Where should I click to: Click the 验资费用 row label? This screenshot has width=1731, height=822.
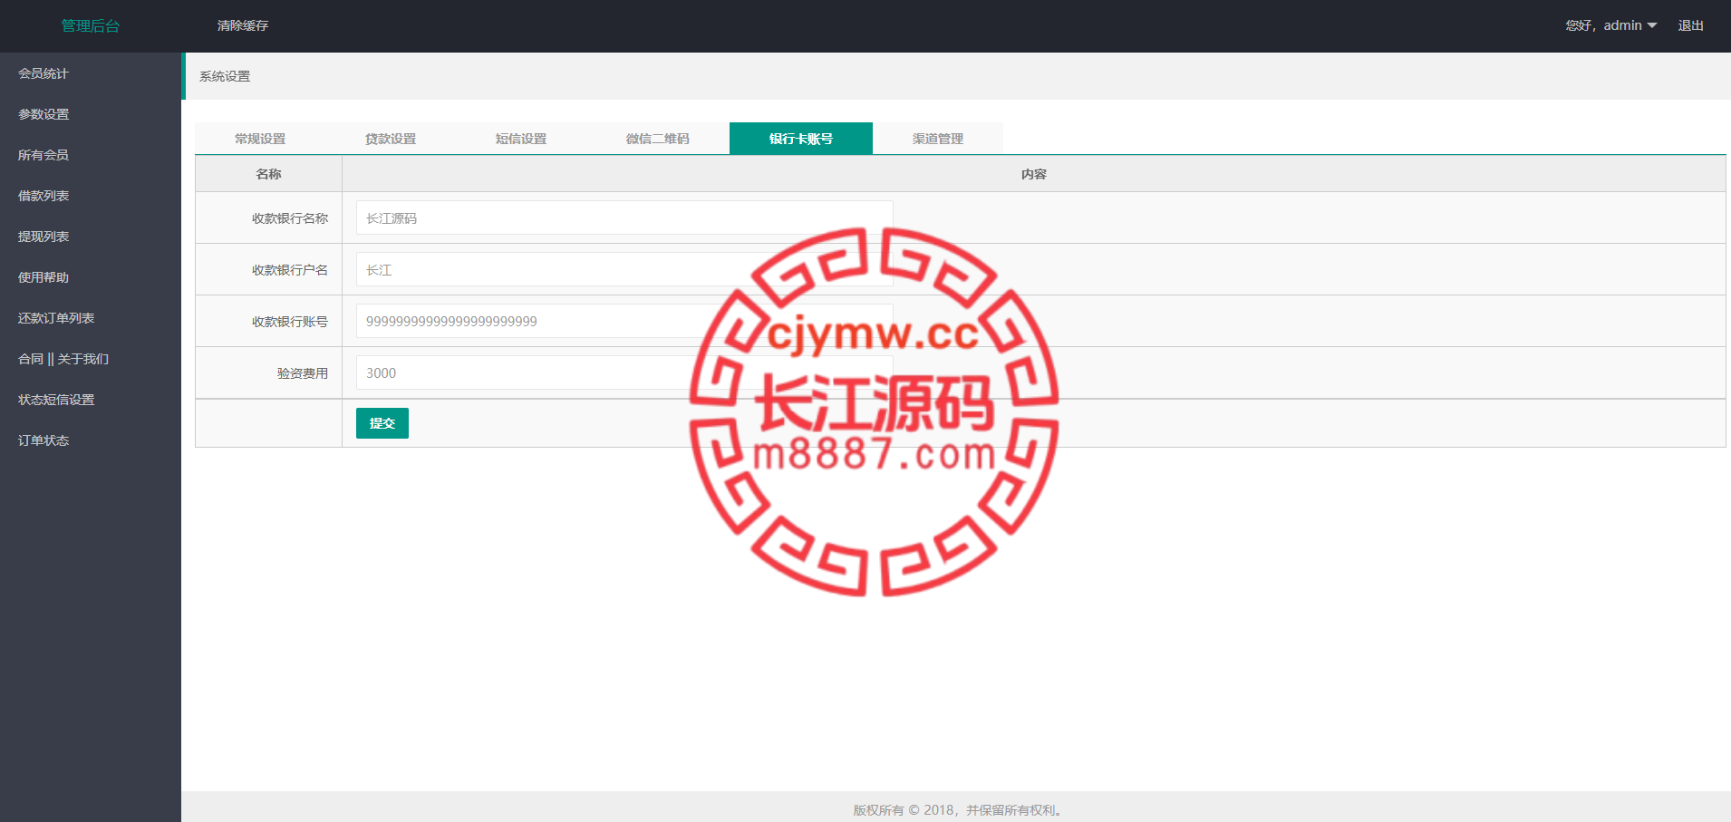pyautogui.click(x=303, y=373)
